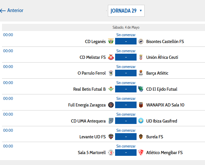Viewport: 205px width, 165px height.
Task: Open the Jornada 29 dropdown
Action: pos(126,11)
